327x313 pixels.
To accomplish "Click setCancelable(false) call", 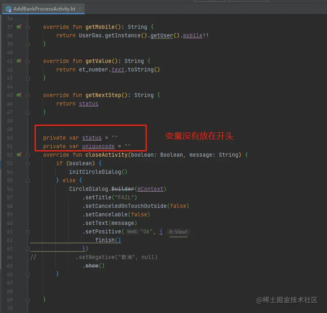I will [x=116, y=214].
